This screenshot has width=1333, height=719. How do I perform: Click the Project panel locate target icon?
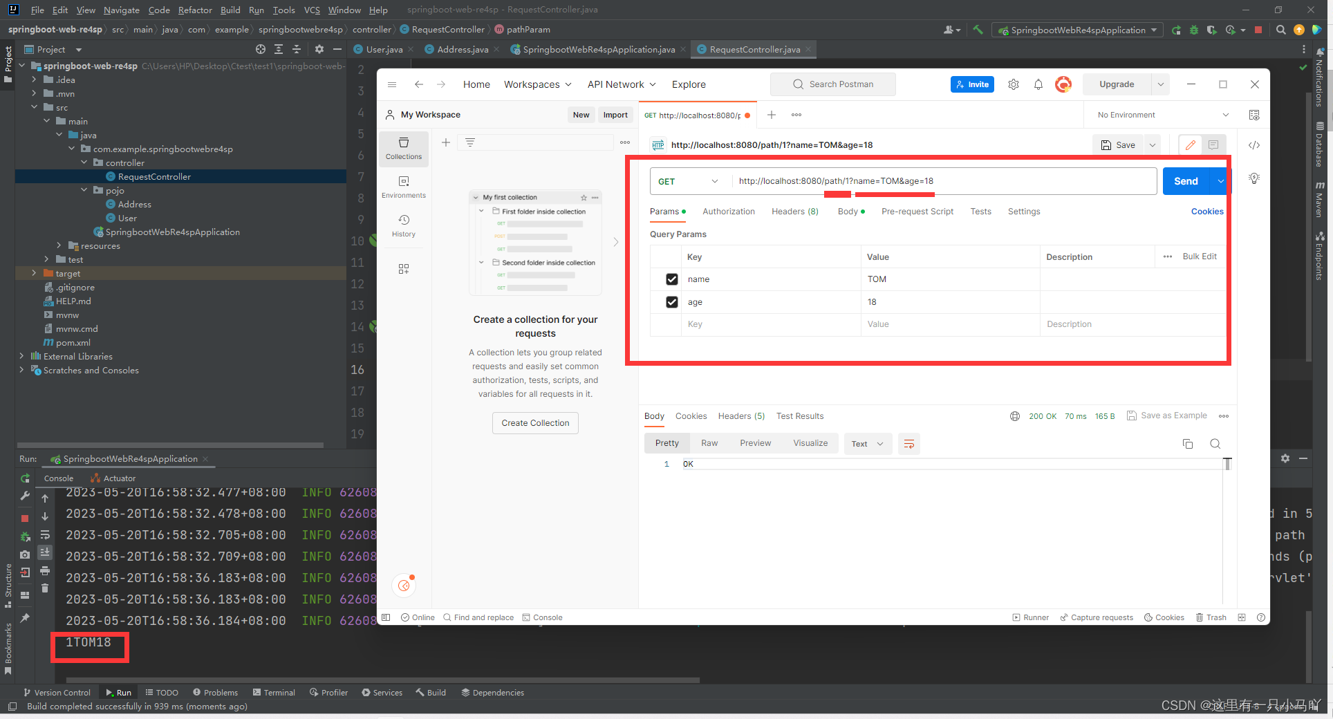(x=260, y=49)
